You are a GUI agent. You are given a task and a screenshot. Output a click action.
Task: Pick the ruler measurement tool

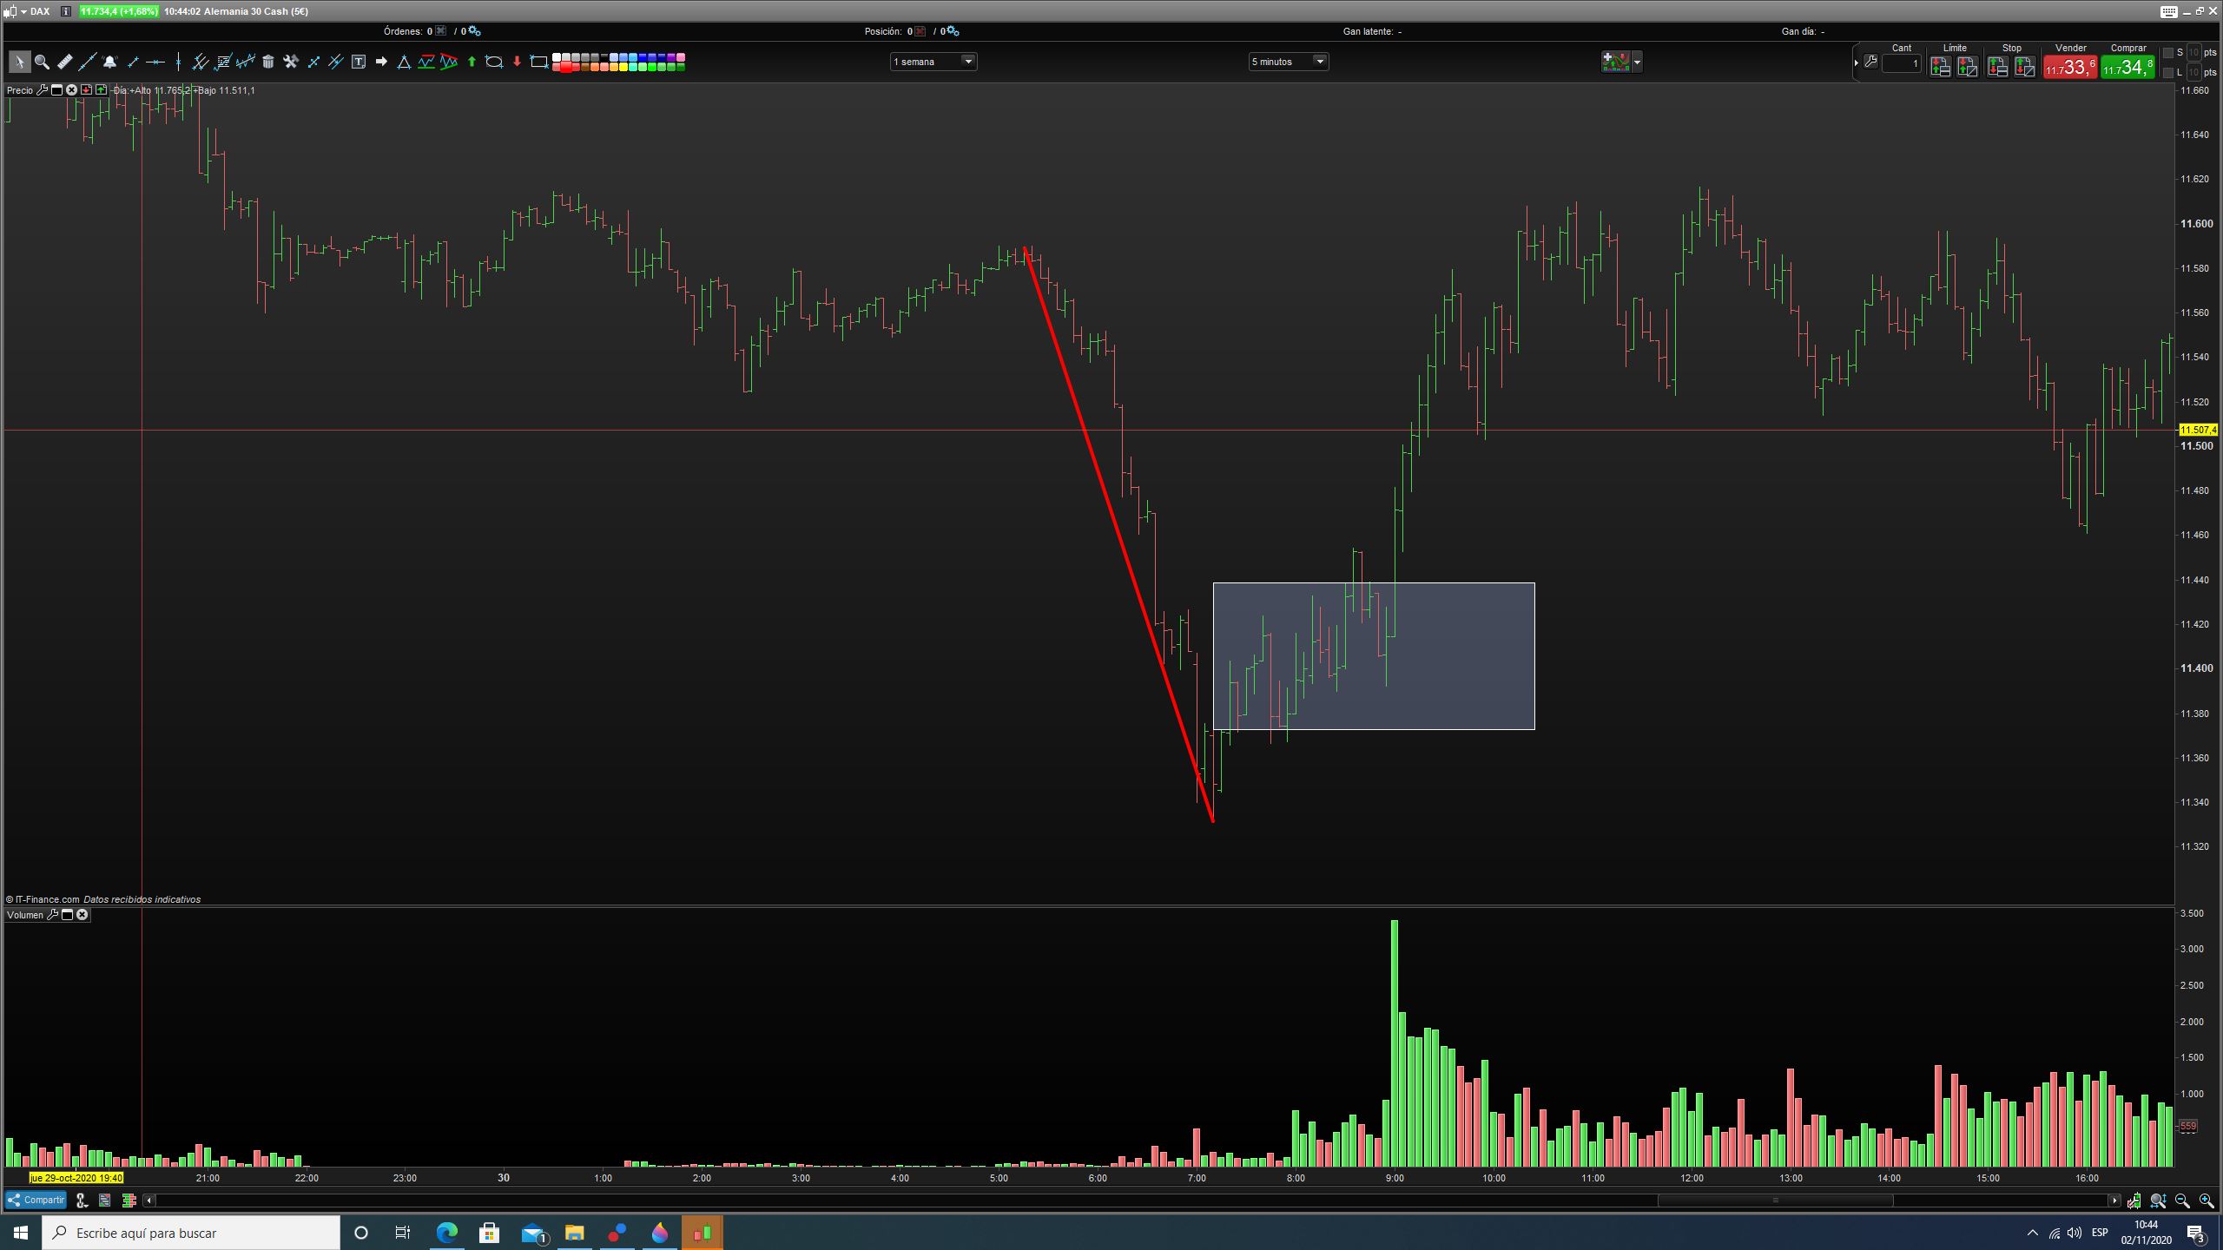click(64, 62)
